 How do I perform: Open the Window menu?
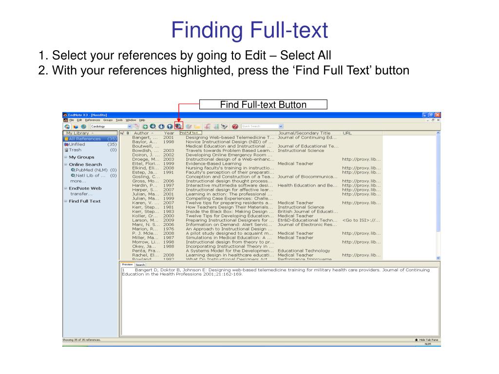click(x=131, y=120)
